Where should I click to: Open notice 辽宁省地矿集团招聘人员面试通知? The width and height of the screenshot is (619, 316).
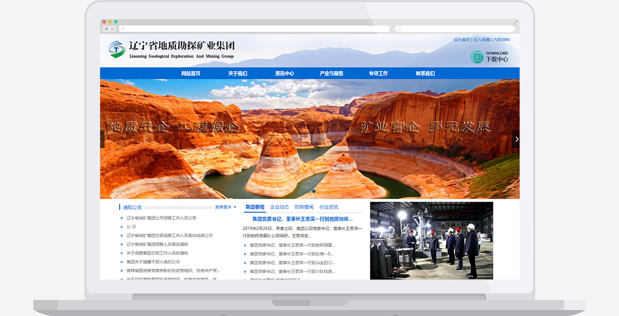click(157, 244)
